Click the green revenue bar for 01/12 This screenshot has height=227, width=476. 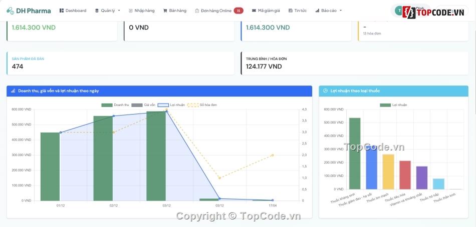tap(50, 166)
